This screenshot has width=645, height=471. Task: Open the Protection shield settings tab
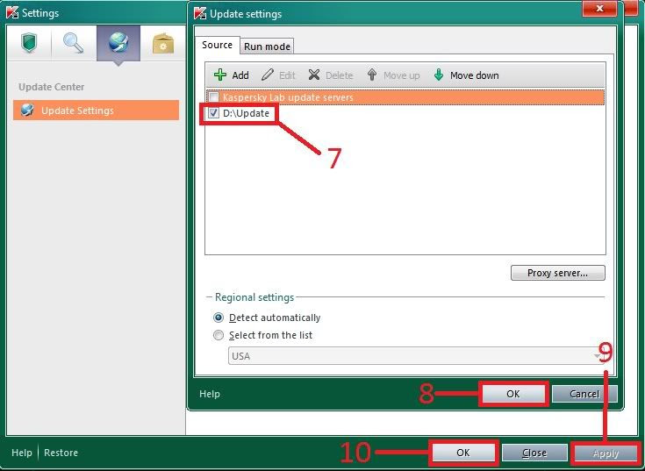pos(29,43)
